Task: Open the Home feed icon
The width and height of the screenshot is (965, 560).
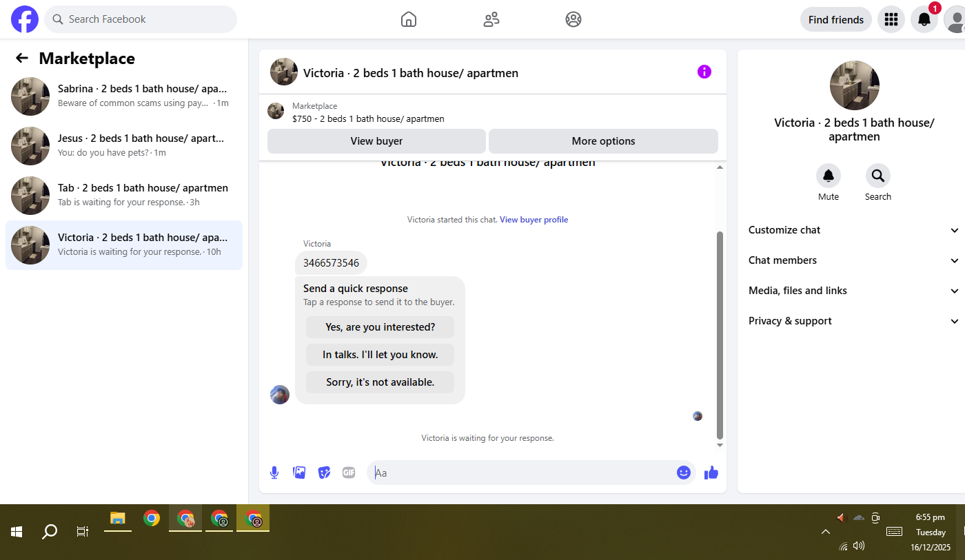Action: tap(409, 19)
